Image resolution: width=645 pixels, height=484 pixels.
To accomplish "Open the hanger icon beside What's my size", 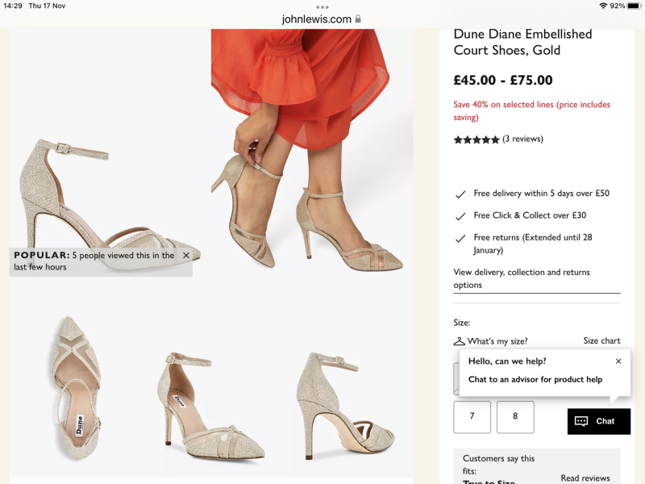I will [x=461, y=341].
